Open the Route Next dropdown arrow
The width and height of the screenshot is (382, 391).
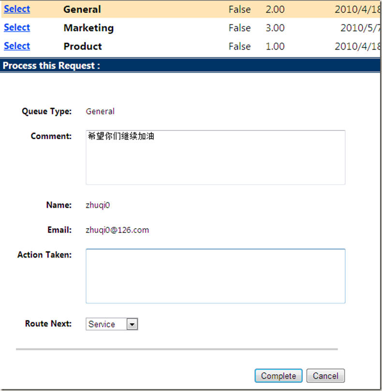coord(132,324)
